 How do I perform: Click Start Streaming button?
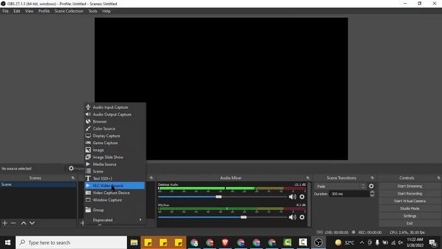pyautogui.click(x=410, y=186)
